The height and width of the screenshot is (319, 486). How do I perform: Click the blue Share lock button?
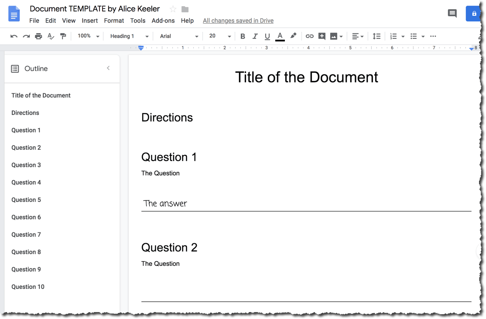[473, 13]
